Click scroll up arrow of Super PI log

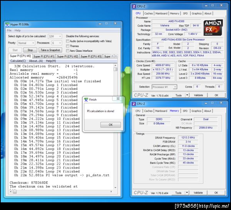(x=115, y=66)
